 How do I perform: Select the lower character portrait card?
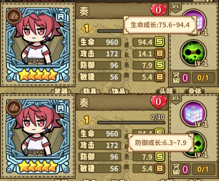(x=38, y=136)
